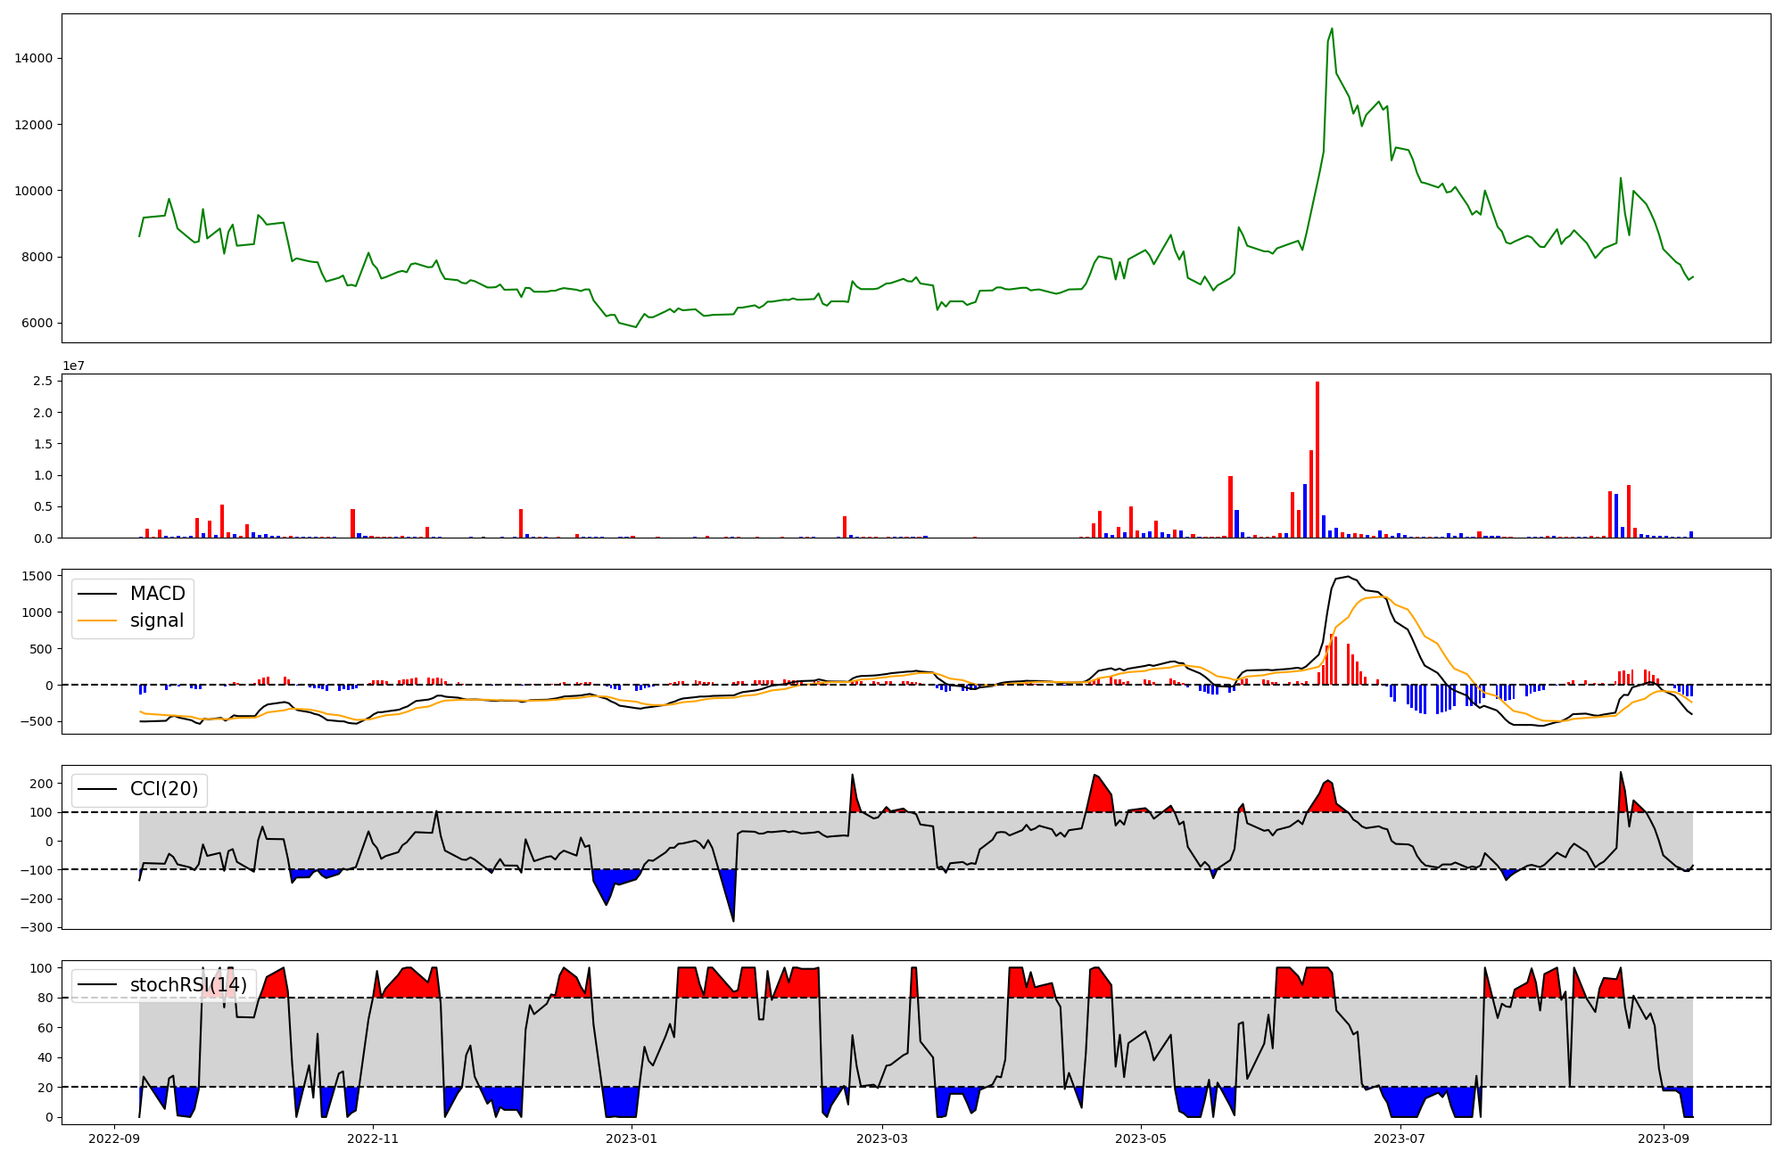
Task: Click the stochRSI(14) legend entry
Action: pyautogui.click(x=188, y=985)
